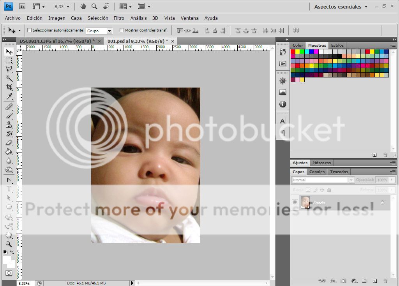Activate the Eraser tool
The height and width of the screenshot is (286, 399).
[9, 143]
